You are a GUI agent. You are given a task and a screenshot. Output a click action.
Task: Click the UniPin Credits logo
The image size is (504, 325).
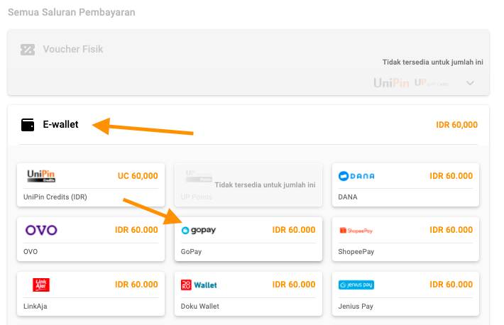(x=41, y=176)
